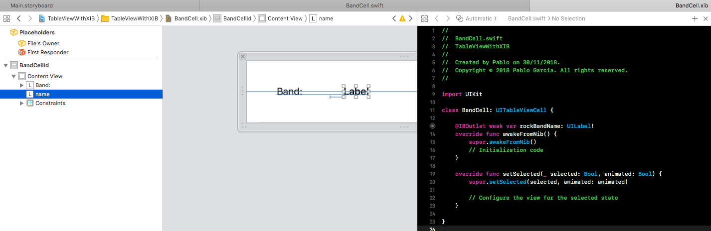Select the Constraints row in outline
The width and height of the screenshot is (711, 231).
(x=81, y=103)
